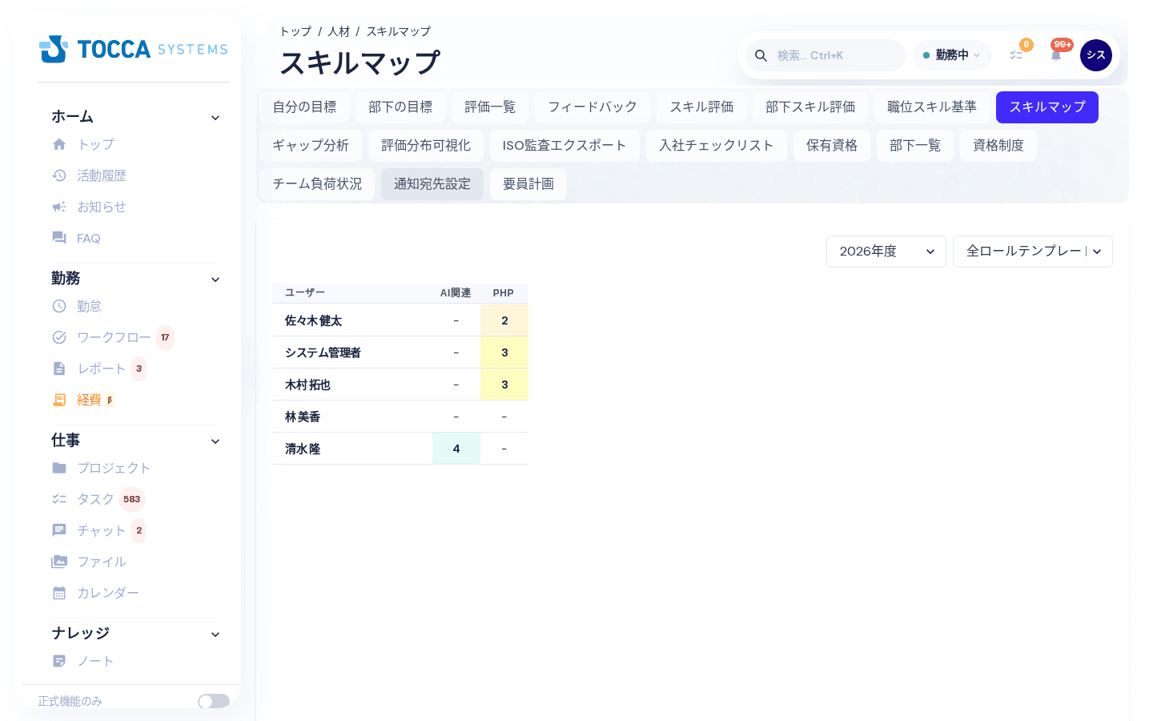1153x721 pixels.
Task: Select the 通知宛先設定 tab
Action: pos(432,184)
